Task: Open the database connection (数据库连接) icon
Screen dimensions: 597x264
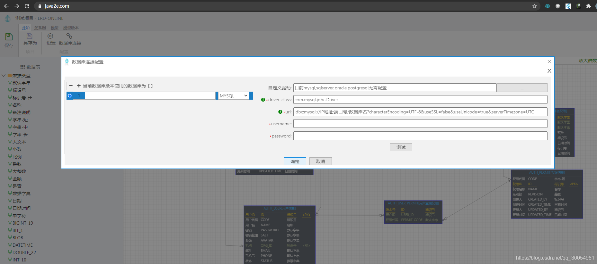Action: pos(69,36)
